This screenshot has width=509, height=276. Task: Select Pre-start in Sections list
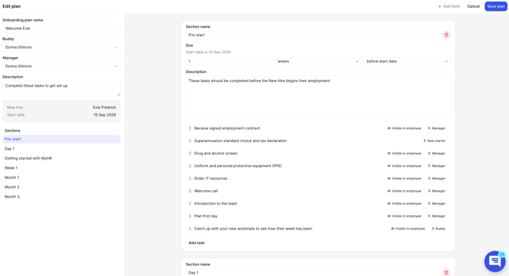coord(62,139)
